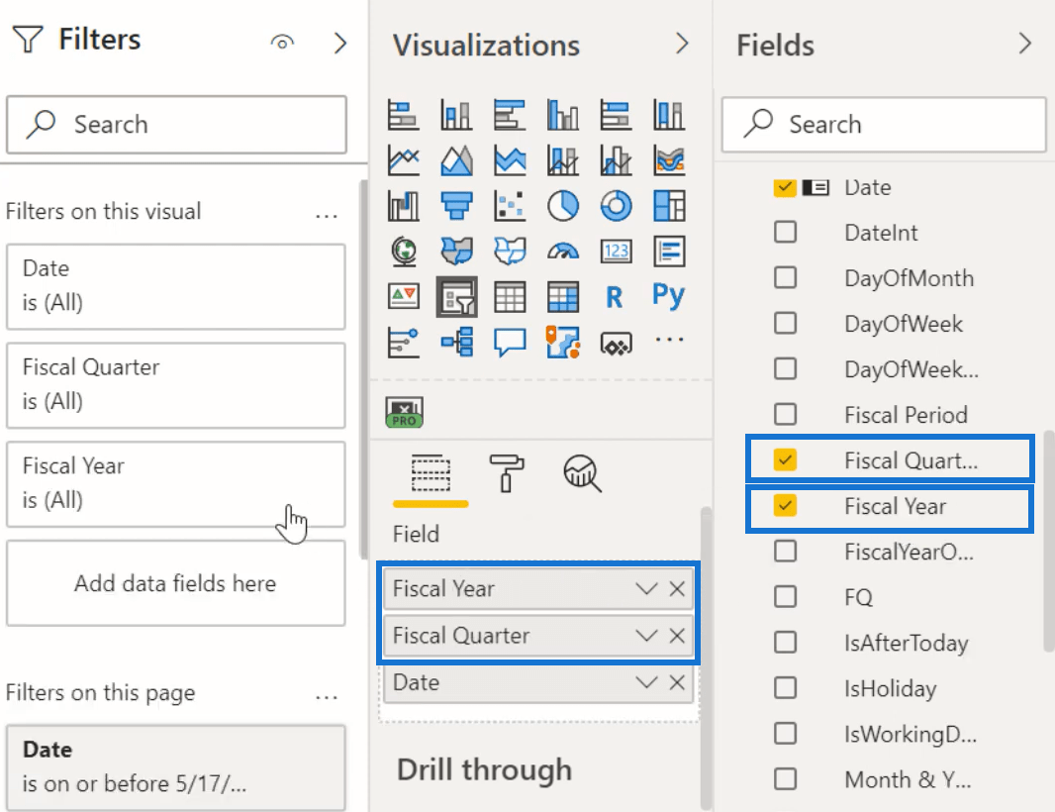
Task: Collapse the Filters pane chevron
Action: [340, 43]
